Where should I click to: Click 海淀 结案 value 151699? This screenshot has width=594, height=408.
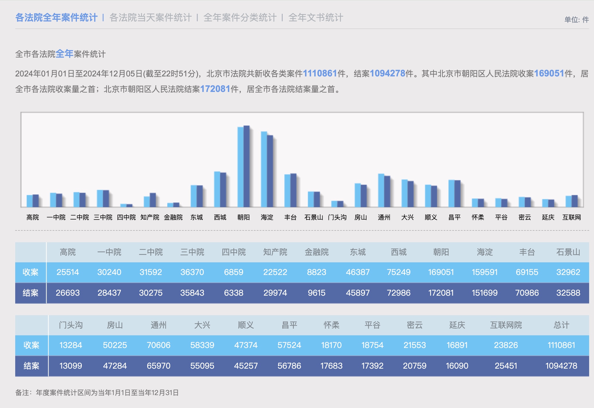[x=485, y=293]
